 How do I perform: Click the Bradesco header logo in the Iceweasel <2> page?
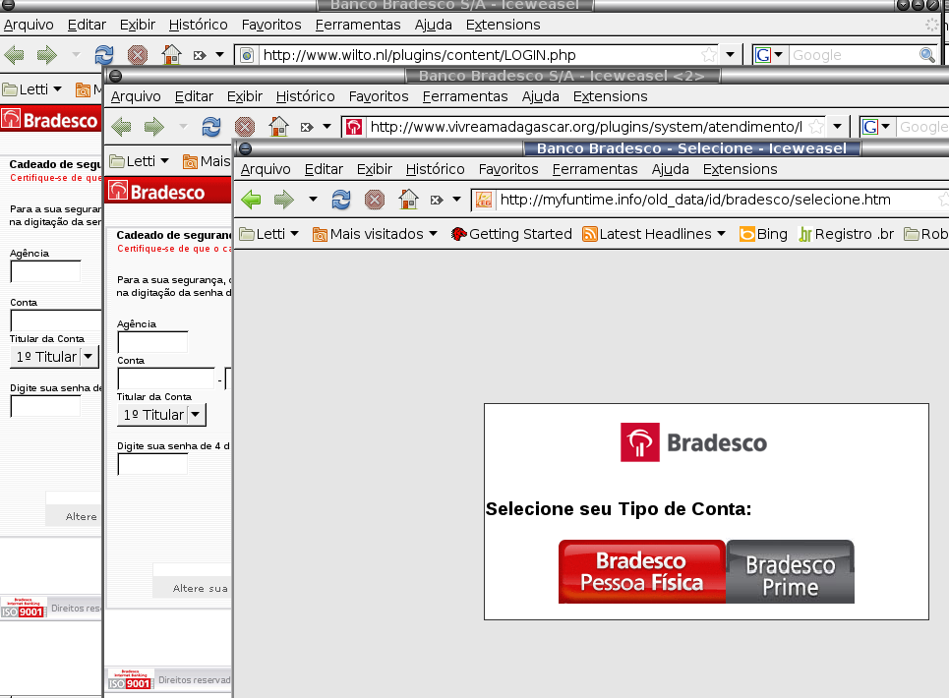click(157, 192)
